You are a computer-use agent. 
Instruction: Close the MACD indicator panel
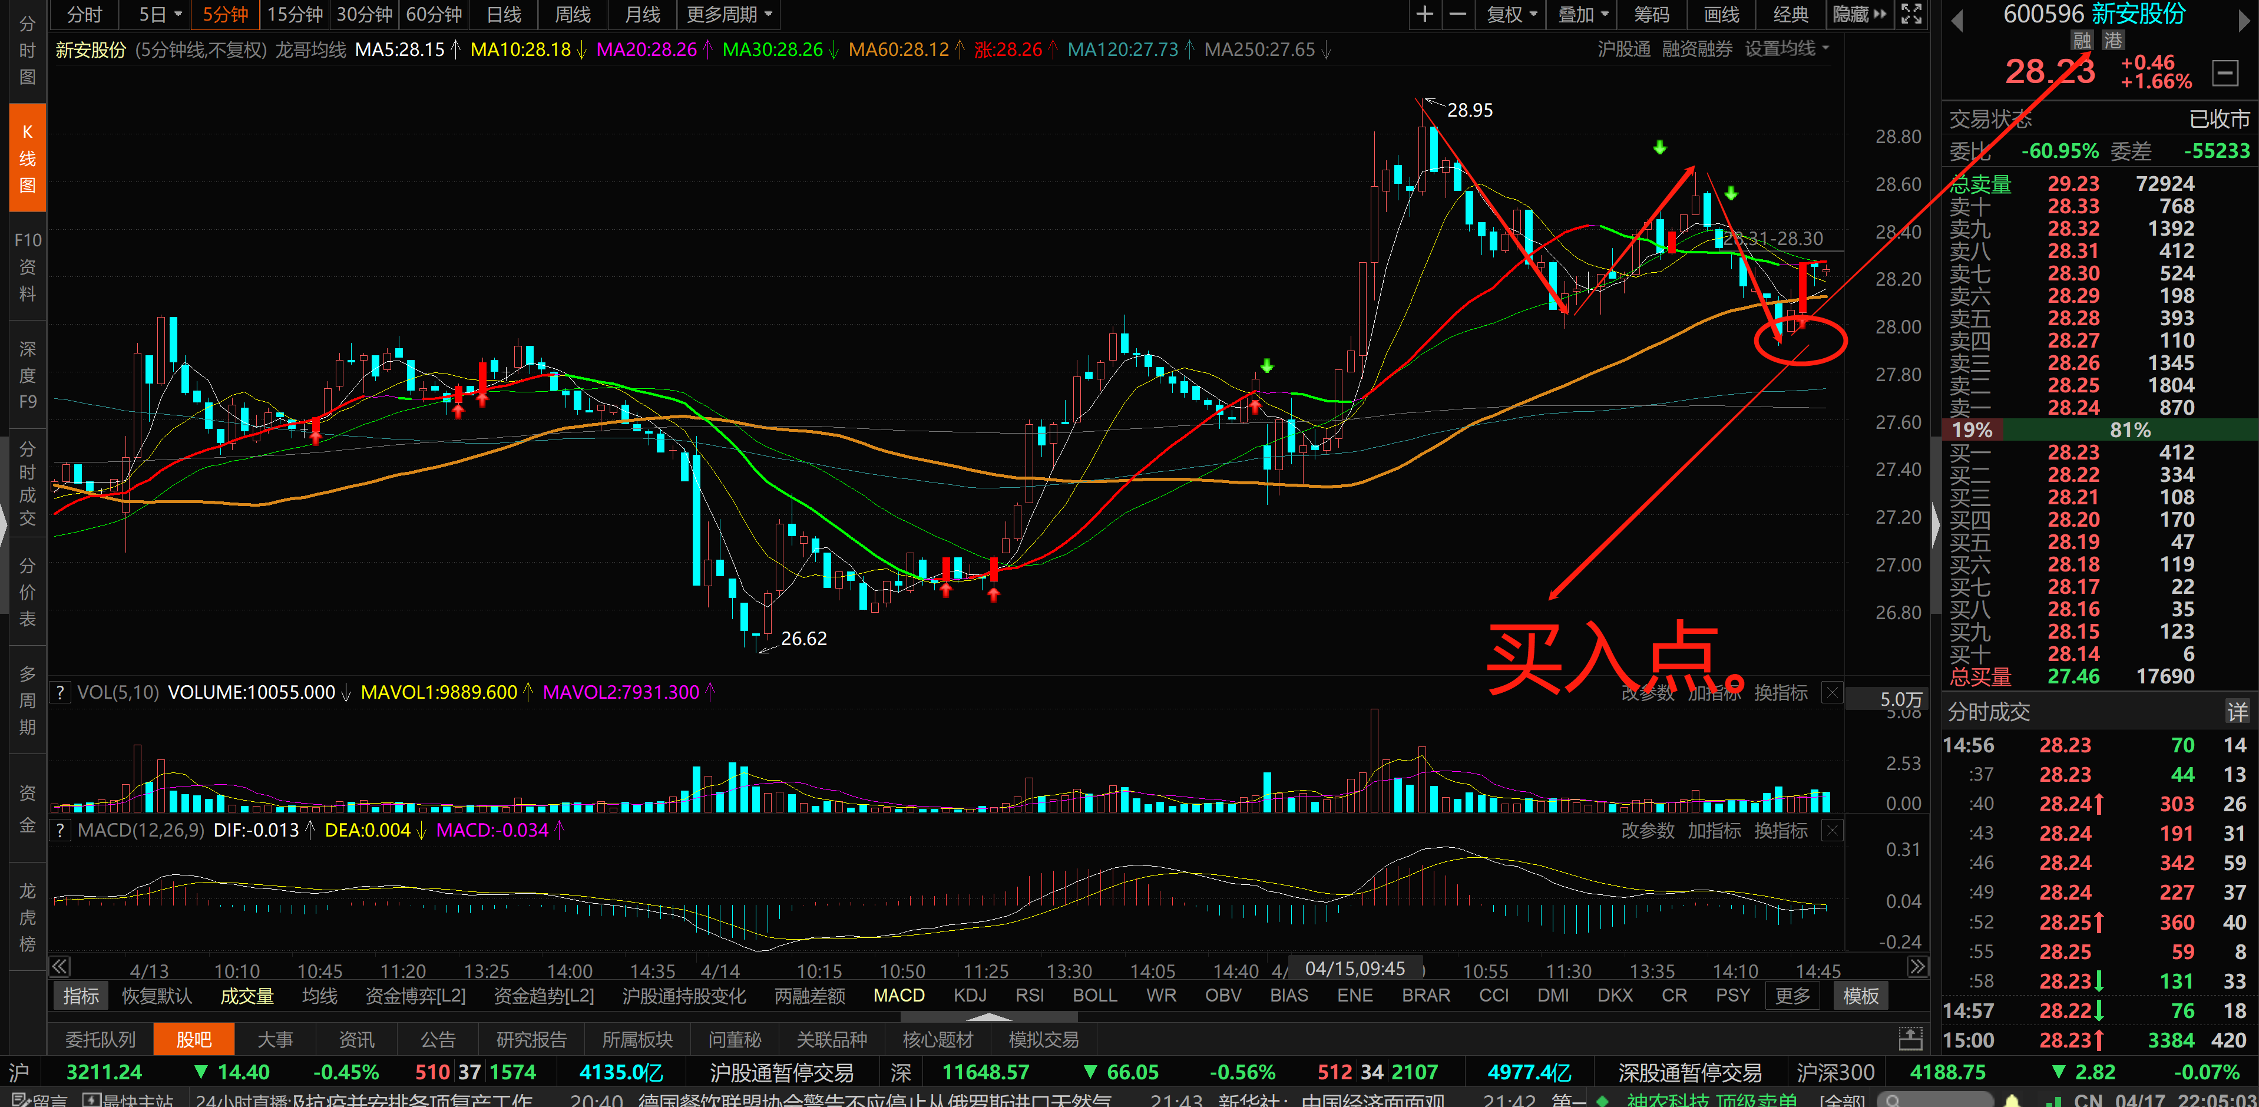[x=1832, y=830]
